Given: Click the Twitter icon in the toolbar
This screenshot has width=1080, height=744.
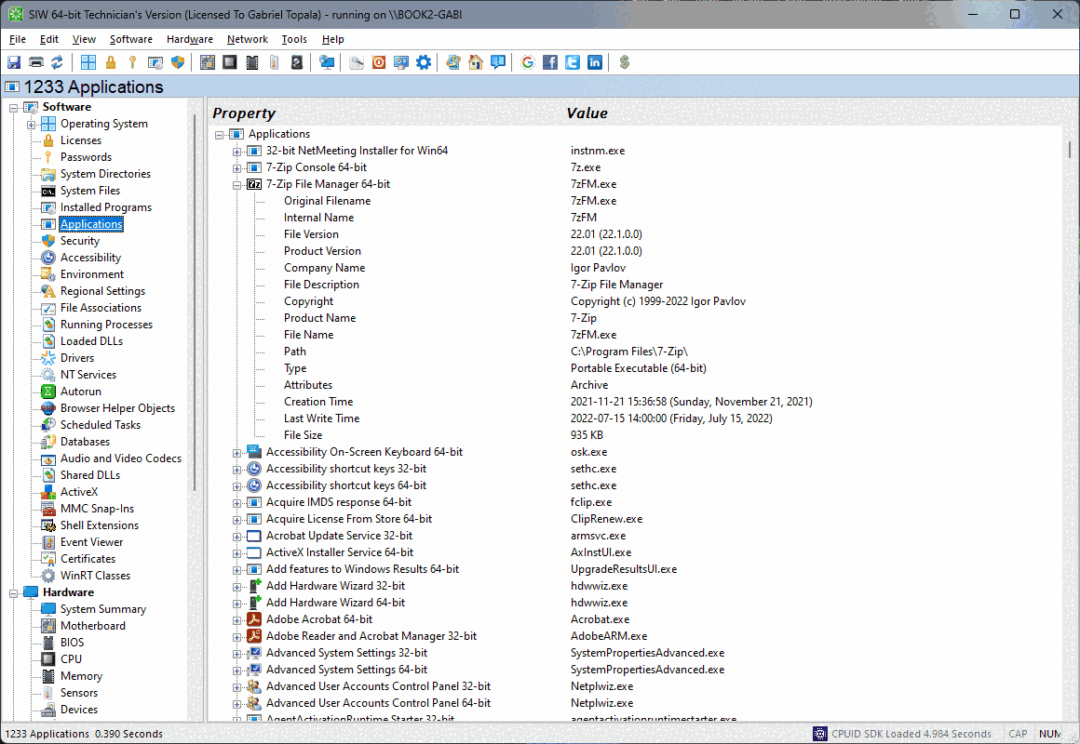Looking at the screenshot, I should coord(573,62).
